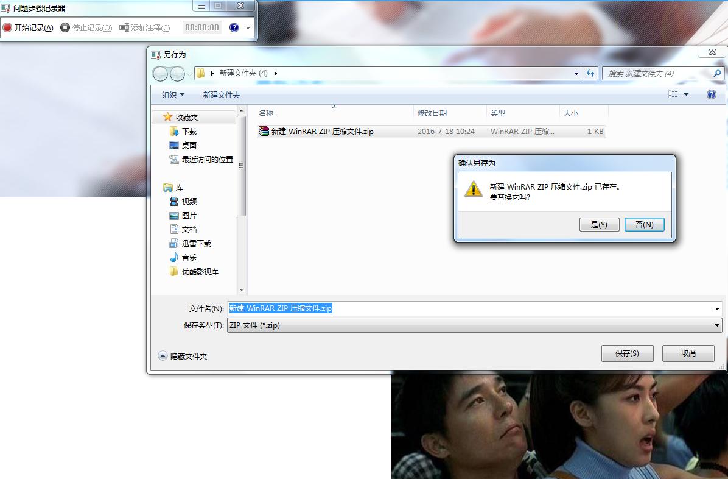Viewport: 728px width, 479px height.
Task: Click 否(N) to keep the existing file
Action: [x=644, y=224]
